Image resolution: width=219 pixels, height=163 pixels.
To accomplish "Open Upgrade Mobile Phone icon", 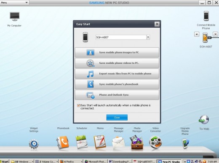I will (x=185, y=143).
